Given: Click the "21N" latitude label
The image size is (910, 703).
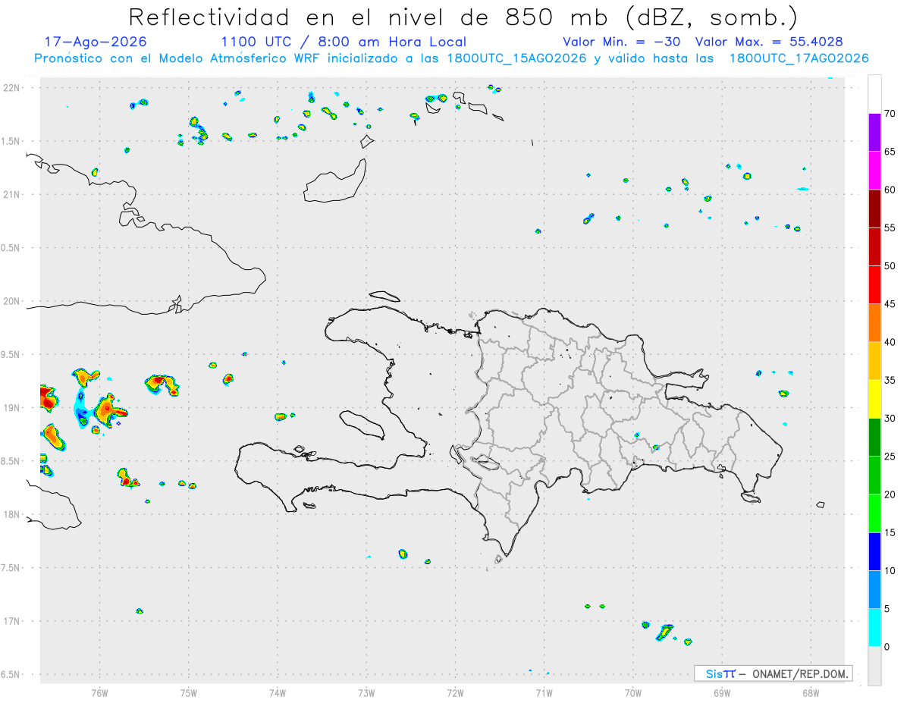Looking at the screenshot, I should point(13,195).
